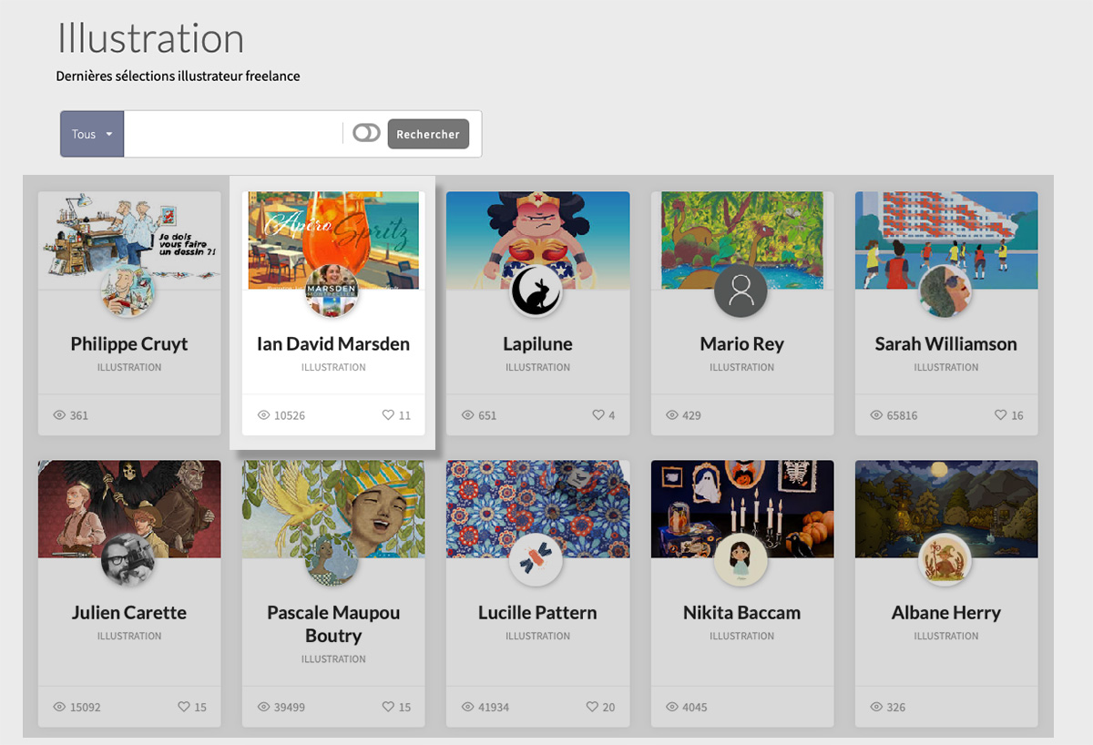Image resolution: width=1093 pixels, height=745 pixels.
Task: Click heart icon on Julien Carette card
Action: pyautogui.click(x=183, y=707)
